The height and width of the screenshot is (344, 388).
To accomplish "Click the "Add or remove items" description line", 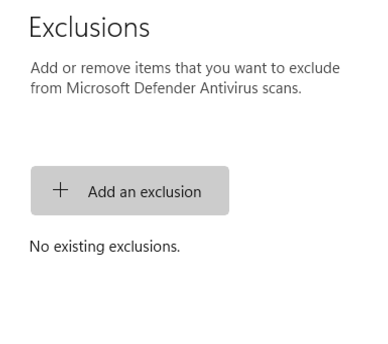I will click(185, 68).
